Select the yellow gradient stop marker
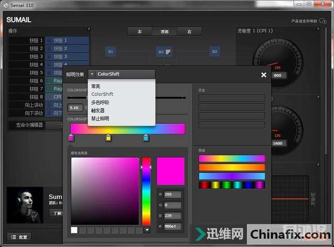 coord(108,138)
